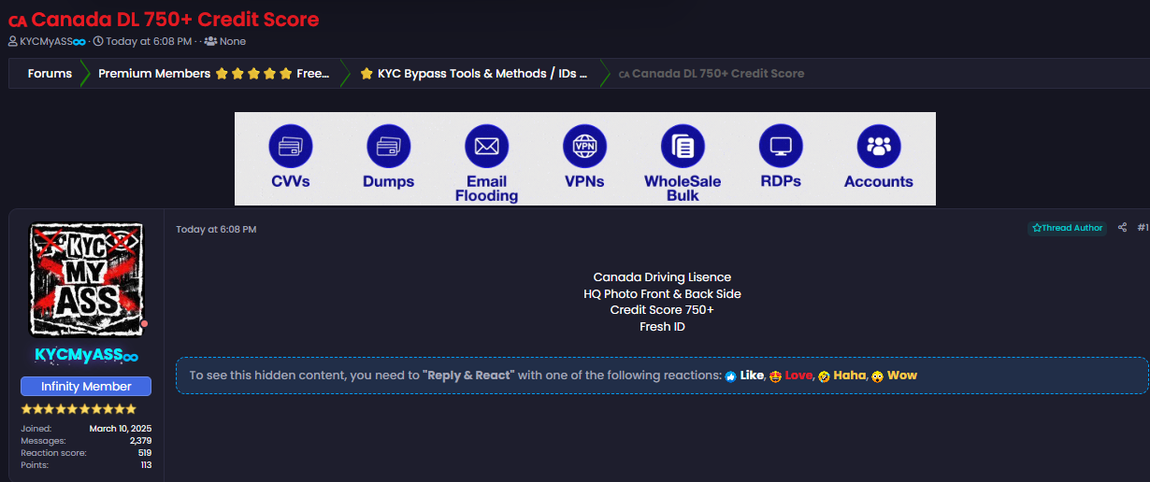Click the Thread Author badge
Screen dimensions: 1150x482
point(1067,228)
